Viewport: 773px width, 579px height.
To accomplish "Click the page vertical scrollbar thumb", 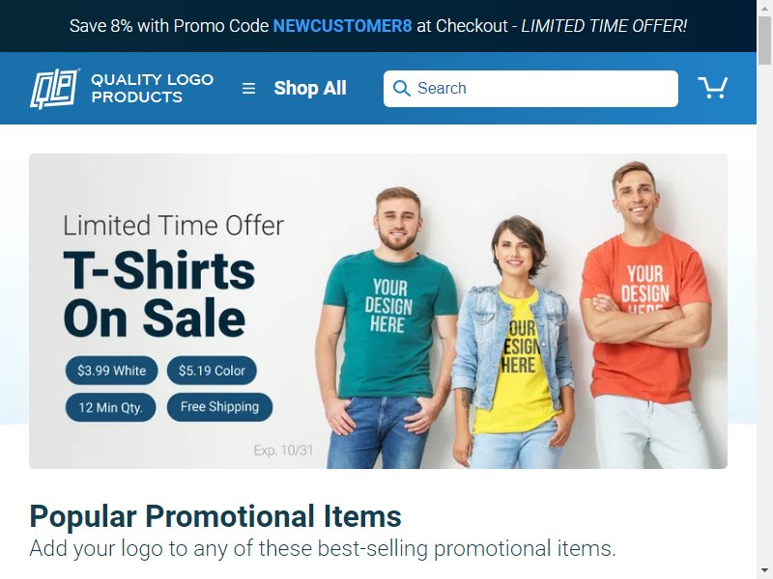I will coord(764,40).
